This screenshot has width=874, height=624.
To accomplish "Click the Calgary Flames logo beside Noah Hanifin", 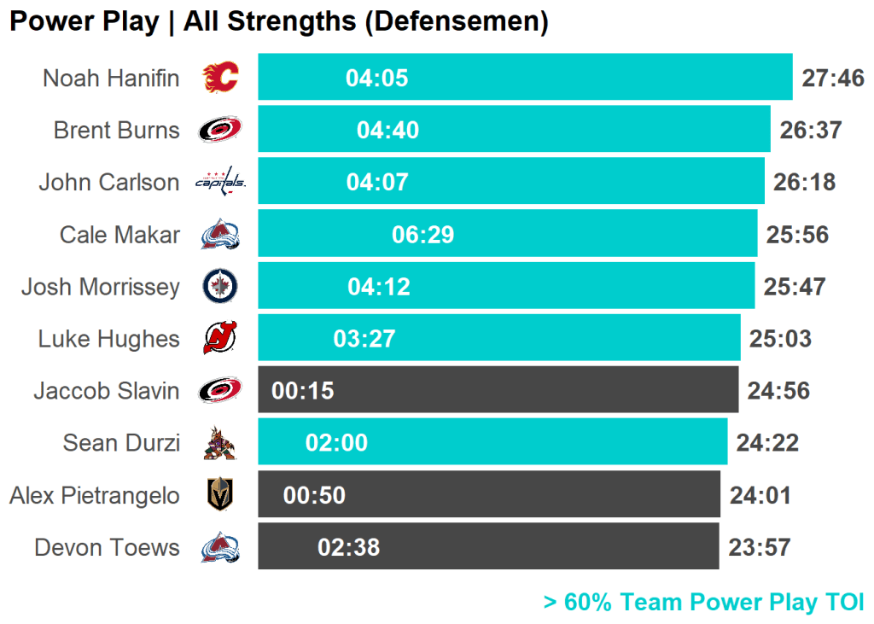I will [x=220, y=78].
